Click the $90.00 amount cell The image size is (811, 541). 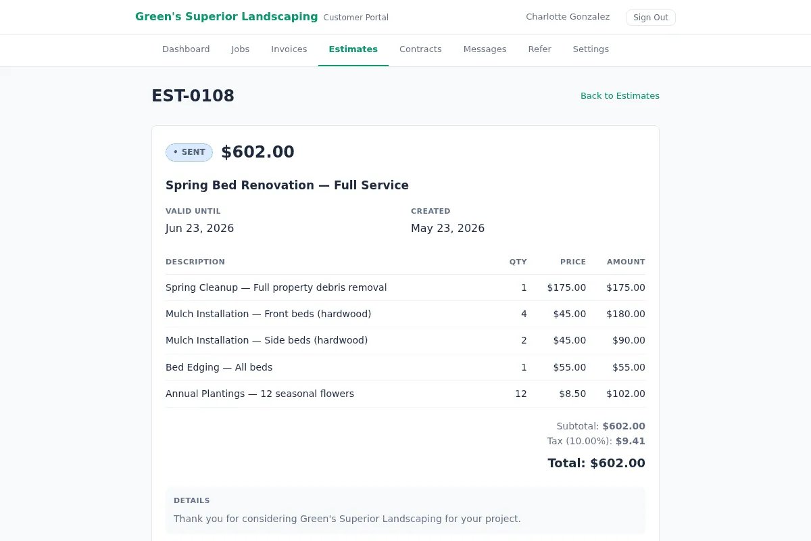(629, 341)
